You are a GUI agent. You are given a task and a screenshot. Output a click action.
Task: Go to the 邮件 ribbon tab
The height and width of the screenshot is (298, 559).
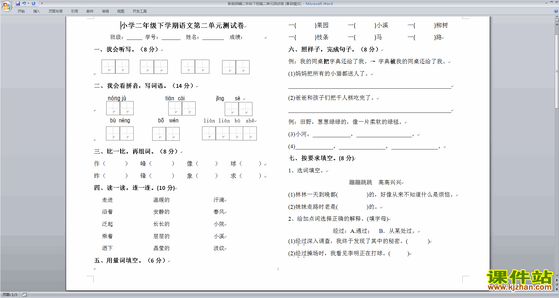pyautogui.click(x=90, y=11)
